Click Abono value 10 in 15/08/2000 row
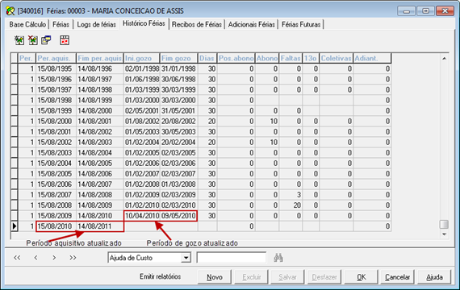Viewport: 460px width, 290px height. (267, 122)
